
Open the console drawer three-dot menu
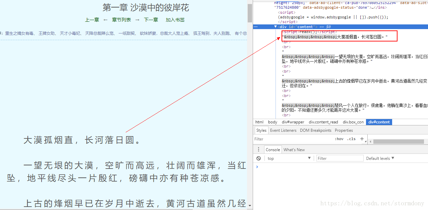click(258, 149)
